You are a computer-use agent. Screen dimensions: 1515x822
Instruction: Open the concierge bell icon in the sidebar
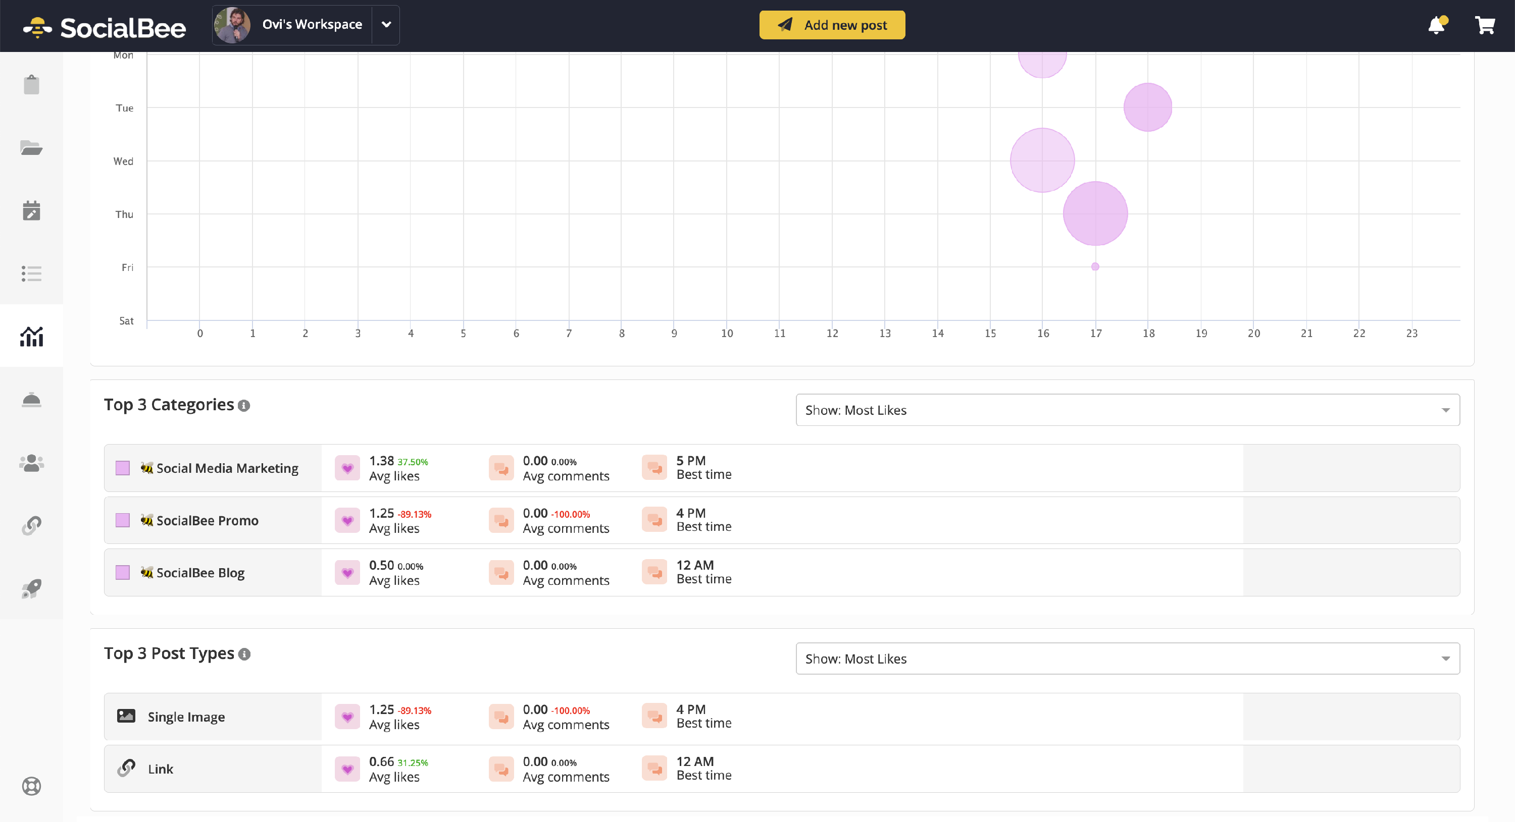tap(31, 400)
